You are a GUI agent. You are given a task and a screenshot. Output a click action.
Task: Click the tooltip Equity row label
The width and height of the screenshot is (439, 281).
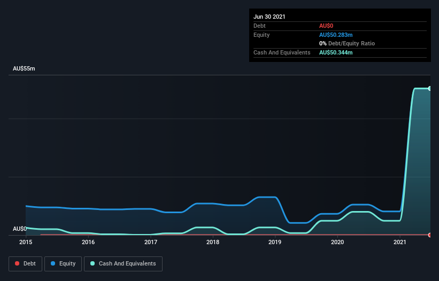(261, 35)
